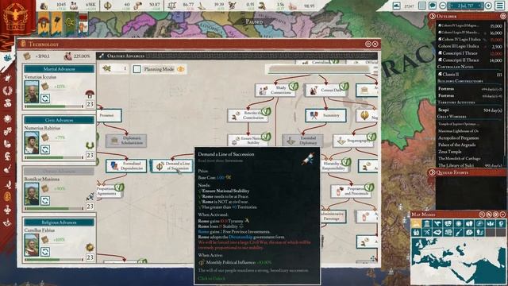Image resolution: width=508 pixels, height=286 pixels.
Task: Replace researcher Venutius Iccuius with swap icon
Action: pyautogui.click(x=45, y=99)
